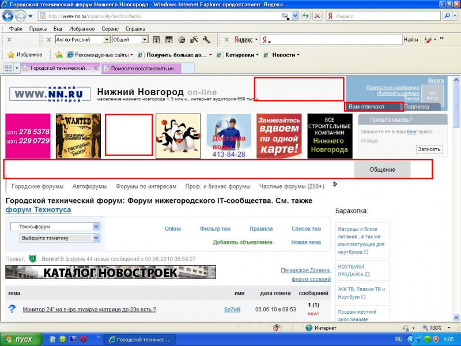
Task: Click the WANTED restaurant banner
Action: coord(78,136)
